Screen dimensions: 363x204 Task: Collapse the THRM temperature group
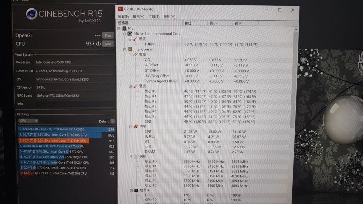(130, 39)
